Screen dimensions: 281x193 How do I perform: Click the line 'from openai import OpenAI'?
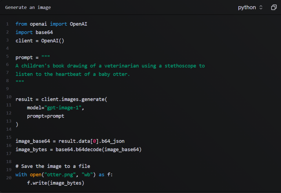[x=51, y=24]
